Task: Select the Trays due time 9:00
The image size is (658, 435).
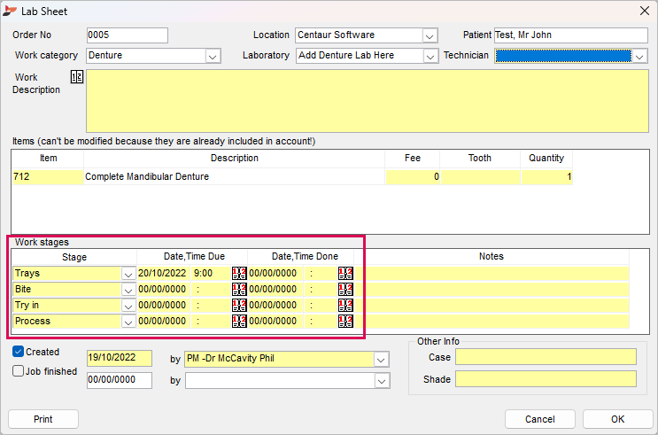Action: (x=211, y=274)
